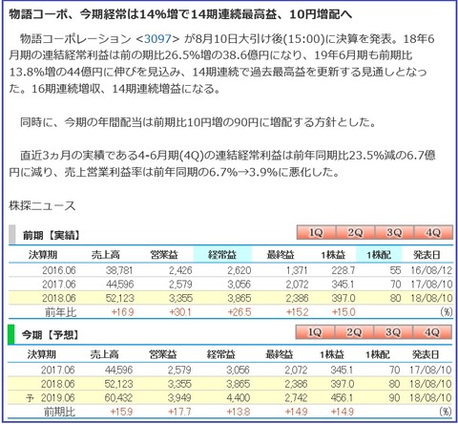Screen dimensions: 458x424
Task: Select 2Q tab in 今期【予想】 section
Action: point(354,332)
